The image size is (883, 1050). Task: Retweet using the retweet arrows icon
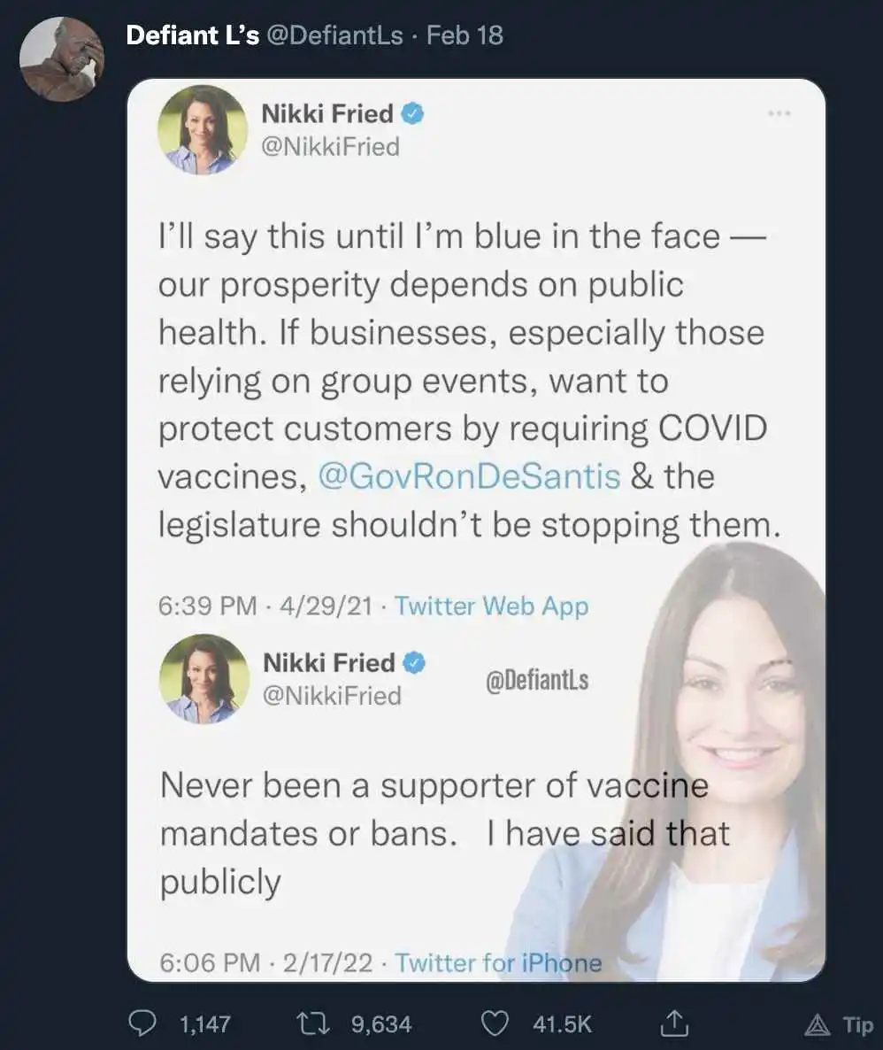pos(311,1023)
